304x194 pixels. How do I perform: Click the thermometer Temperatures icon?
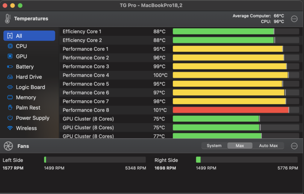(x=8, y=19)
